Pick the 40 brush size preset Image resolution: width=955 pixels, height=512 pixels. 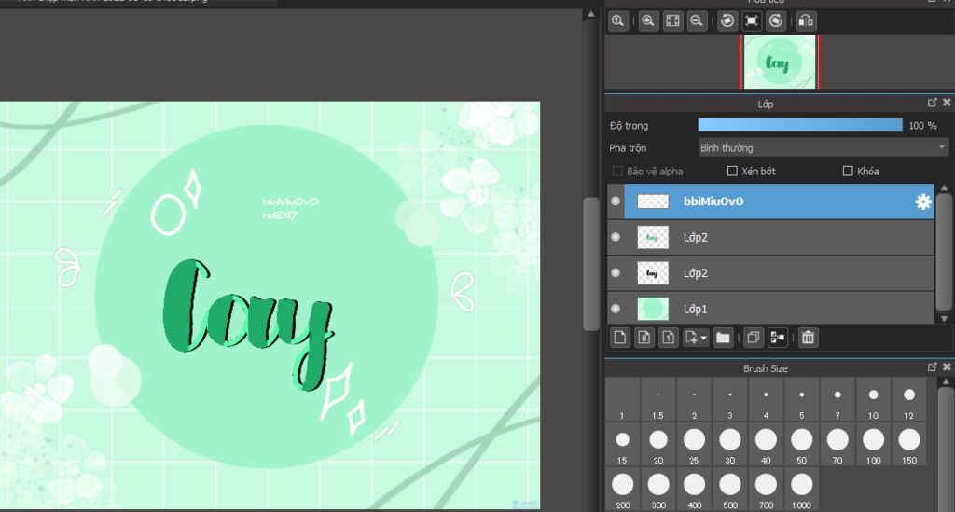point(766,445)
